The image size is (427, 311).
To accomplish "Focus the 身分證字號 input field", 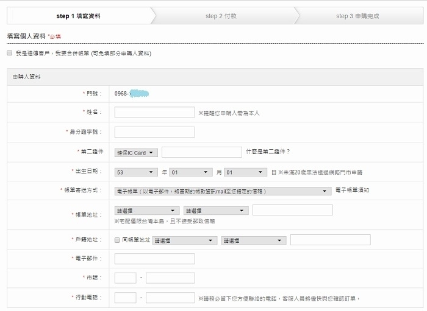I will click(x=154, y=132).
